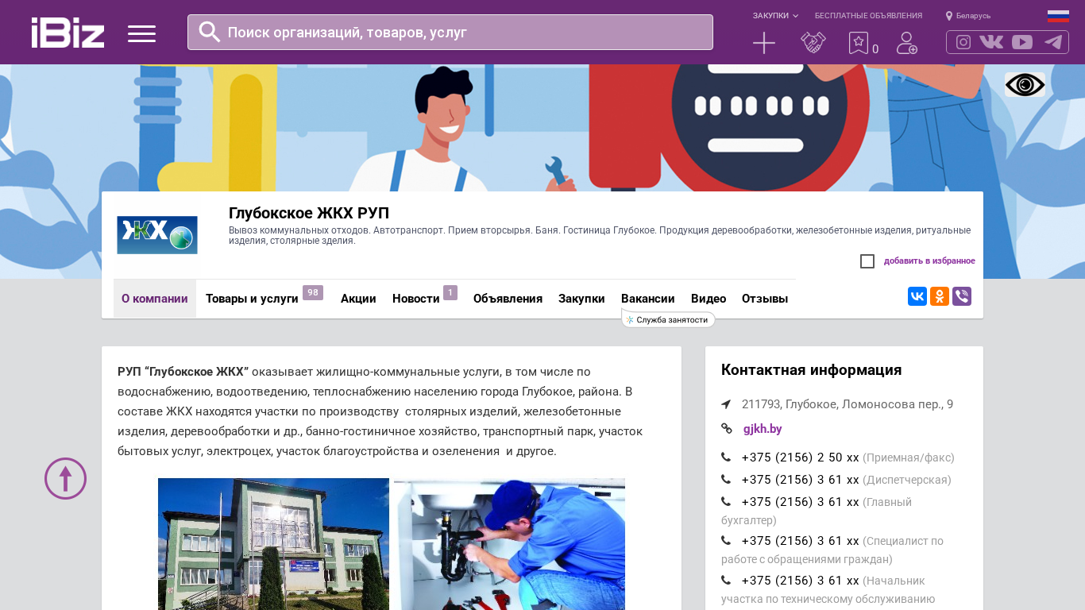The image size is (1085, 610).
Task: Open the gjkh.by website link
Action: (x=763, y=429)
